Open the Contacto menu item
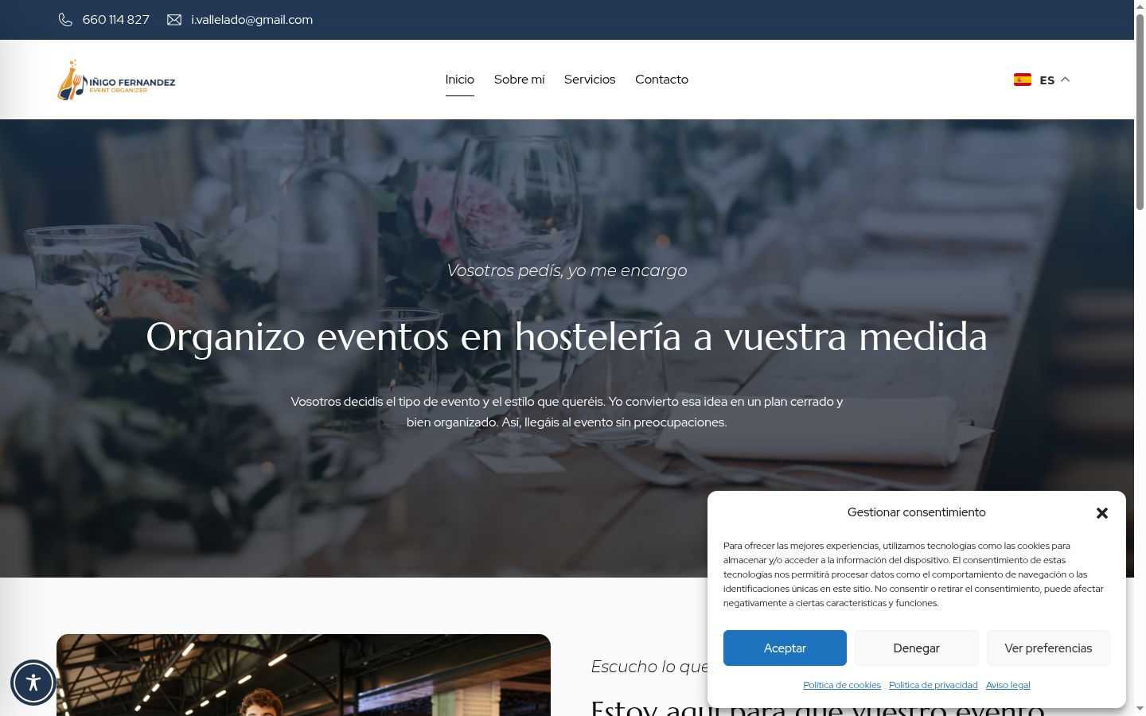The width and height of the screenshot is (1146, 716). [x=661, y=80]
